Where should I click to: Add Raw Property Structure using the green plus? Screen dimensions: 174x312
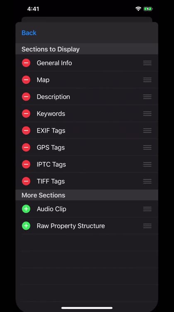click(26, 226)
